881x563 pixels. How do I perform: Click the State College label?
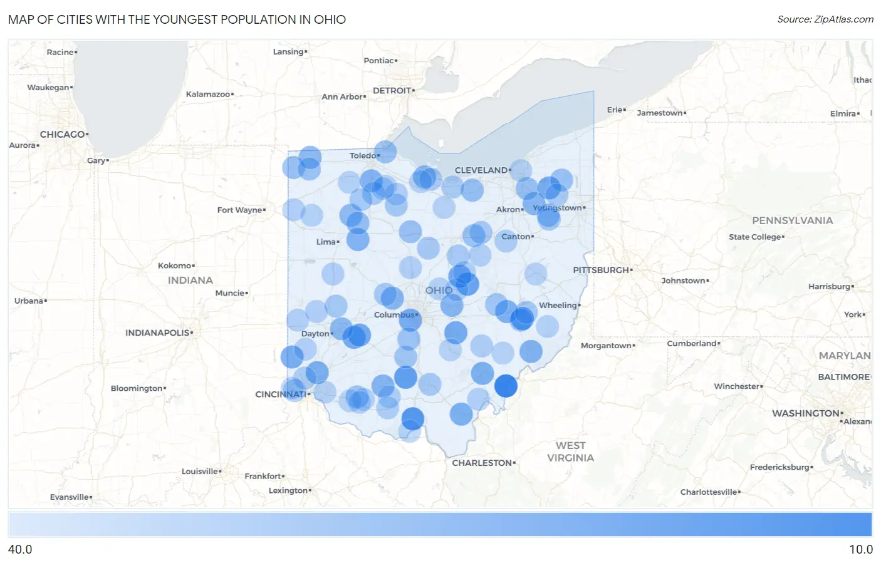click(754, 237)
